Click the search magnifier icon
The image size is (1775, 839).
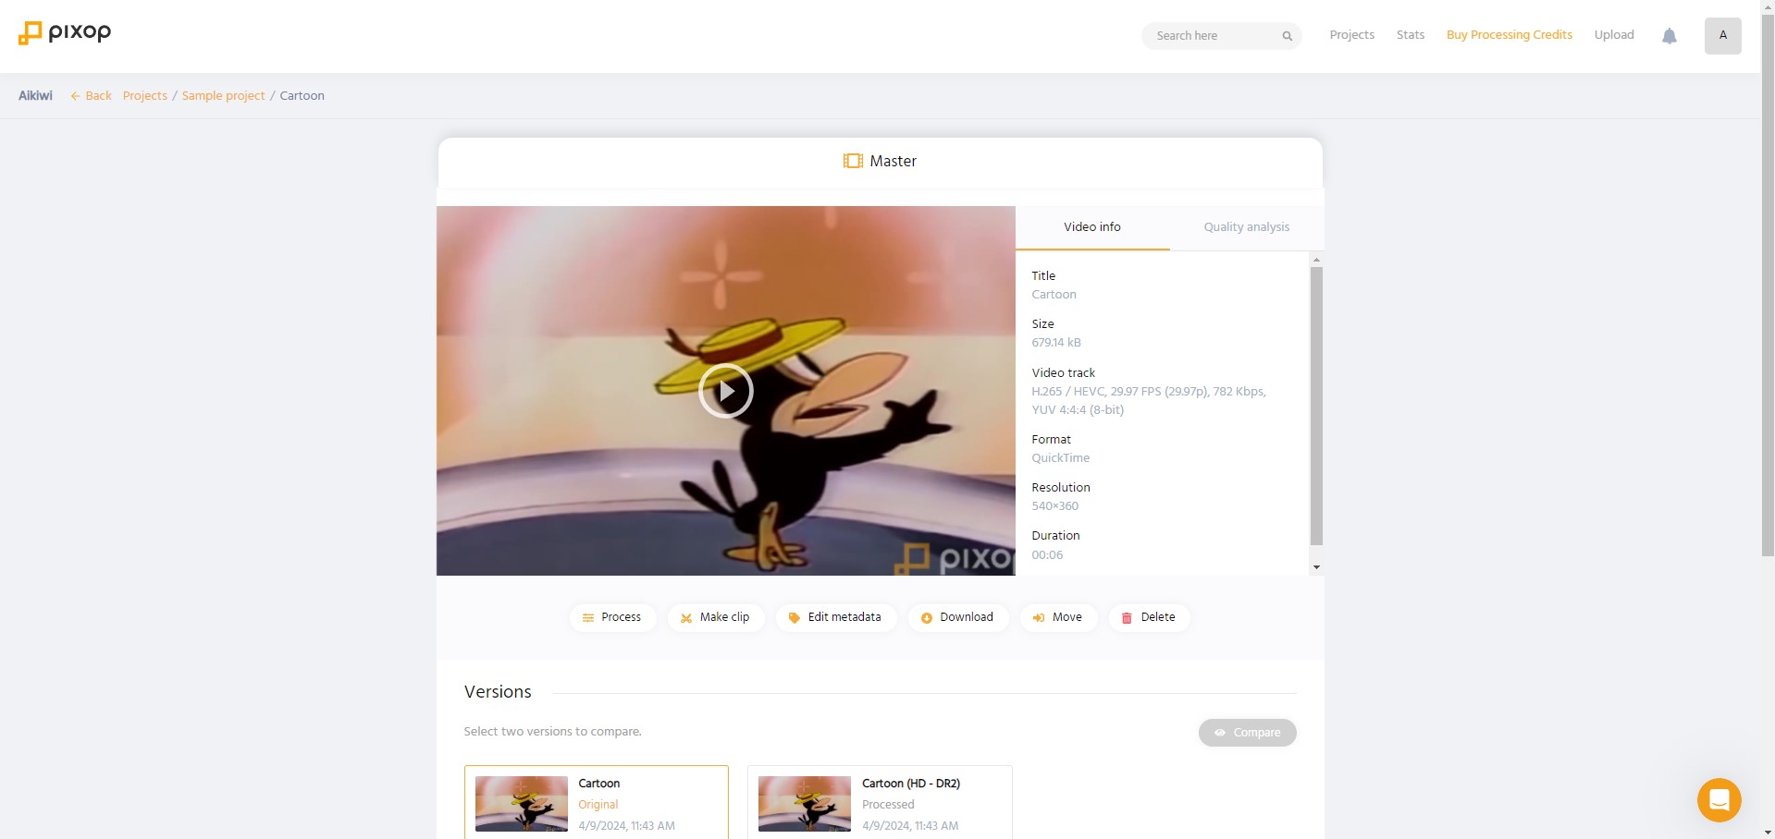pyautogui.click(x=1287, y=36)
